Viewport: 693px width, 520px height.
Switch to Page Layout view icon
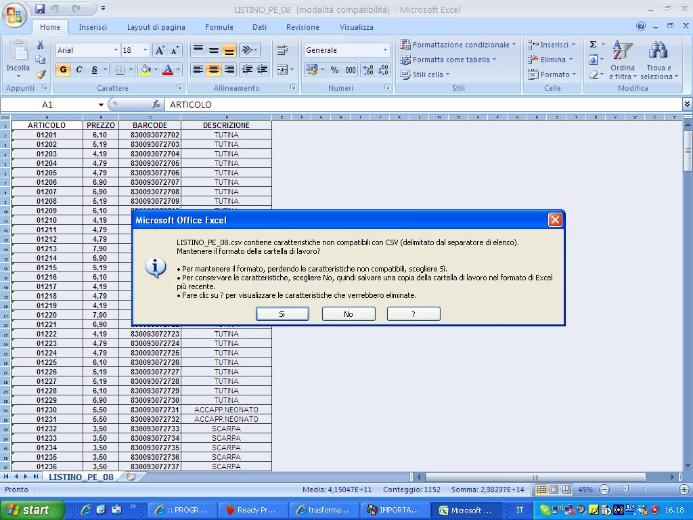click(x=554, y=490)
